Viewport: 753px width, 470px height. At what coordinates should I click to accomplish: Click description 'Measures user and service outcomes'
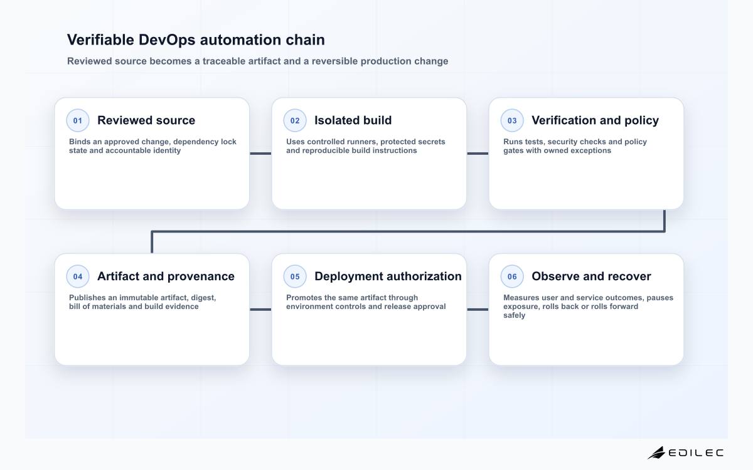[588, 306]
